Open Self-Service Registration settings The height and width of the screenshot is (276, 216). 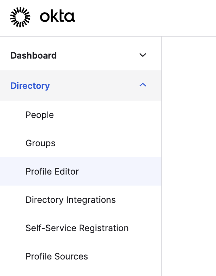(77, 228)
